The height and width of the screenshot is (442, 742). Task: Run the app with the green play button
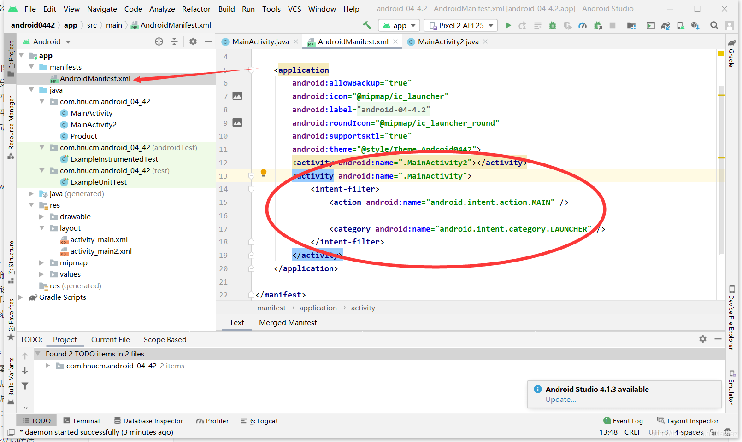[508, 25]
